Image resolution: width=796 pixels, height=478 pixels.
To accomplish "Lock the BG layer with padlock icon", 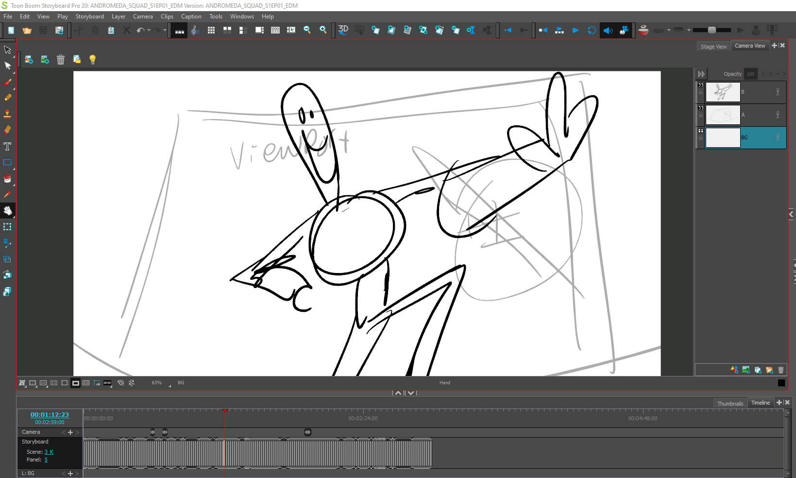I will tap(701, 138).
